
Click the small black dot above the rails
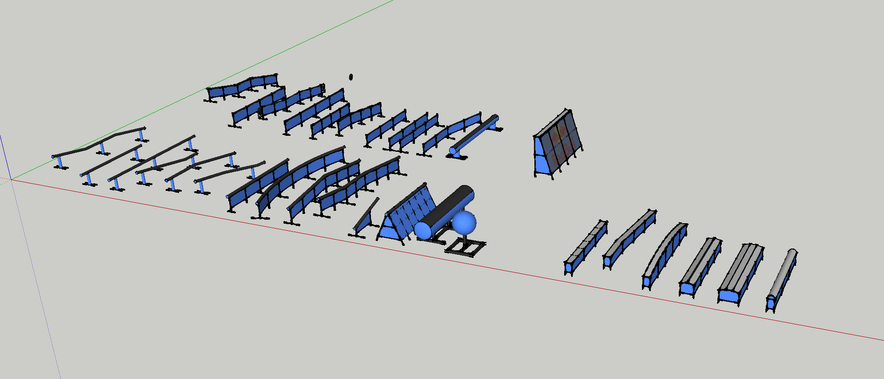point(351,77)
